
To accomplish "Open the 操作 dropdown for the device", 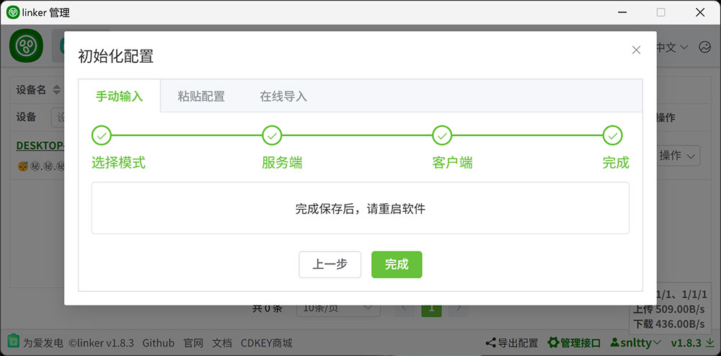I will 678,155.
